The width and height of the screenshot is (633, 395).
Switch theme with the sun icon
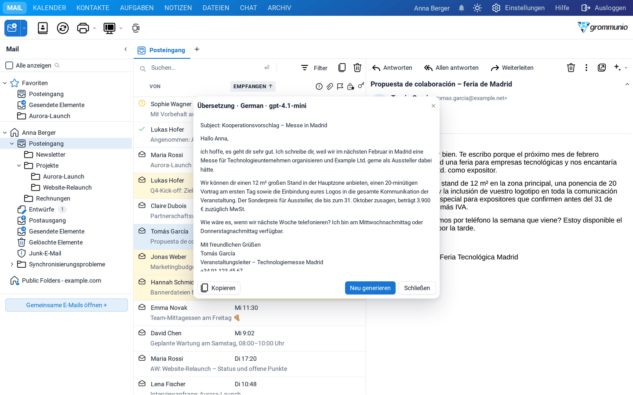477,8
